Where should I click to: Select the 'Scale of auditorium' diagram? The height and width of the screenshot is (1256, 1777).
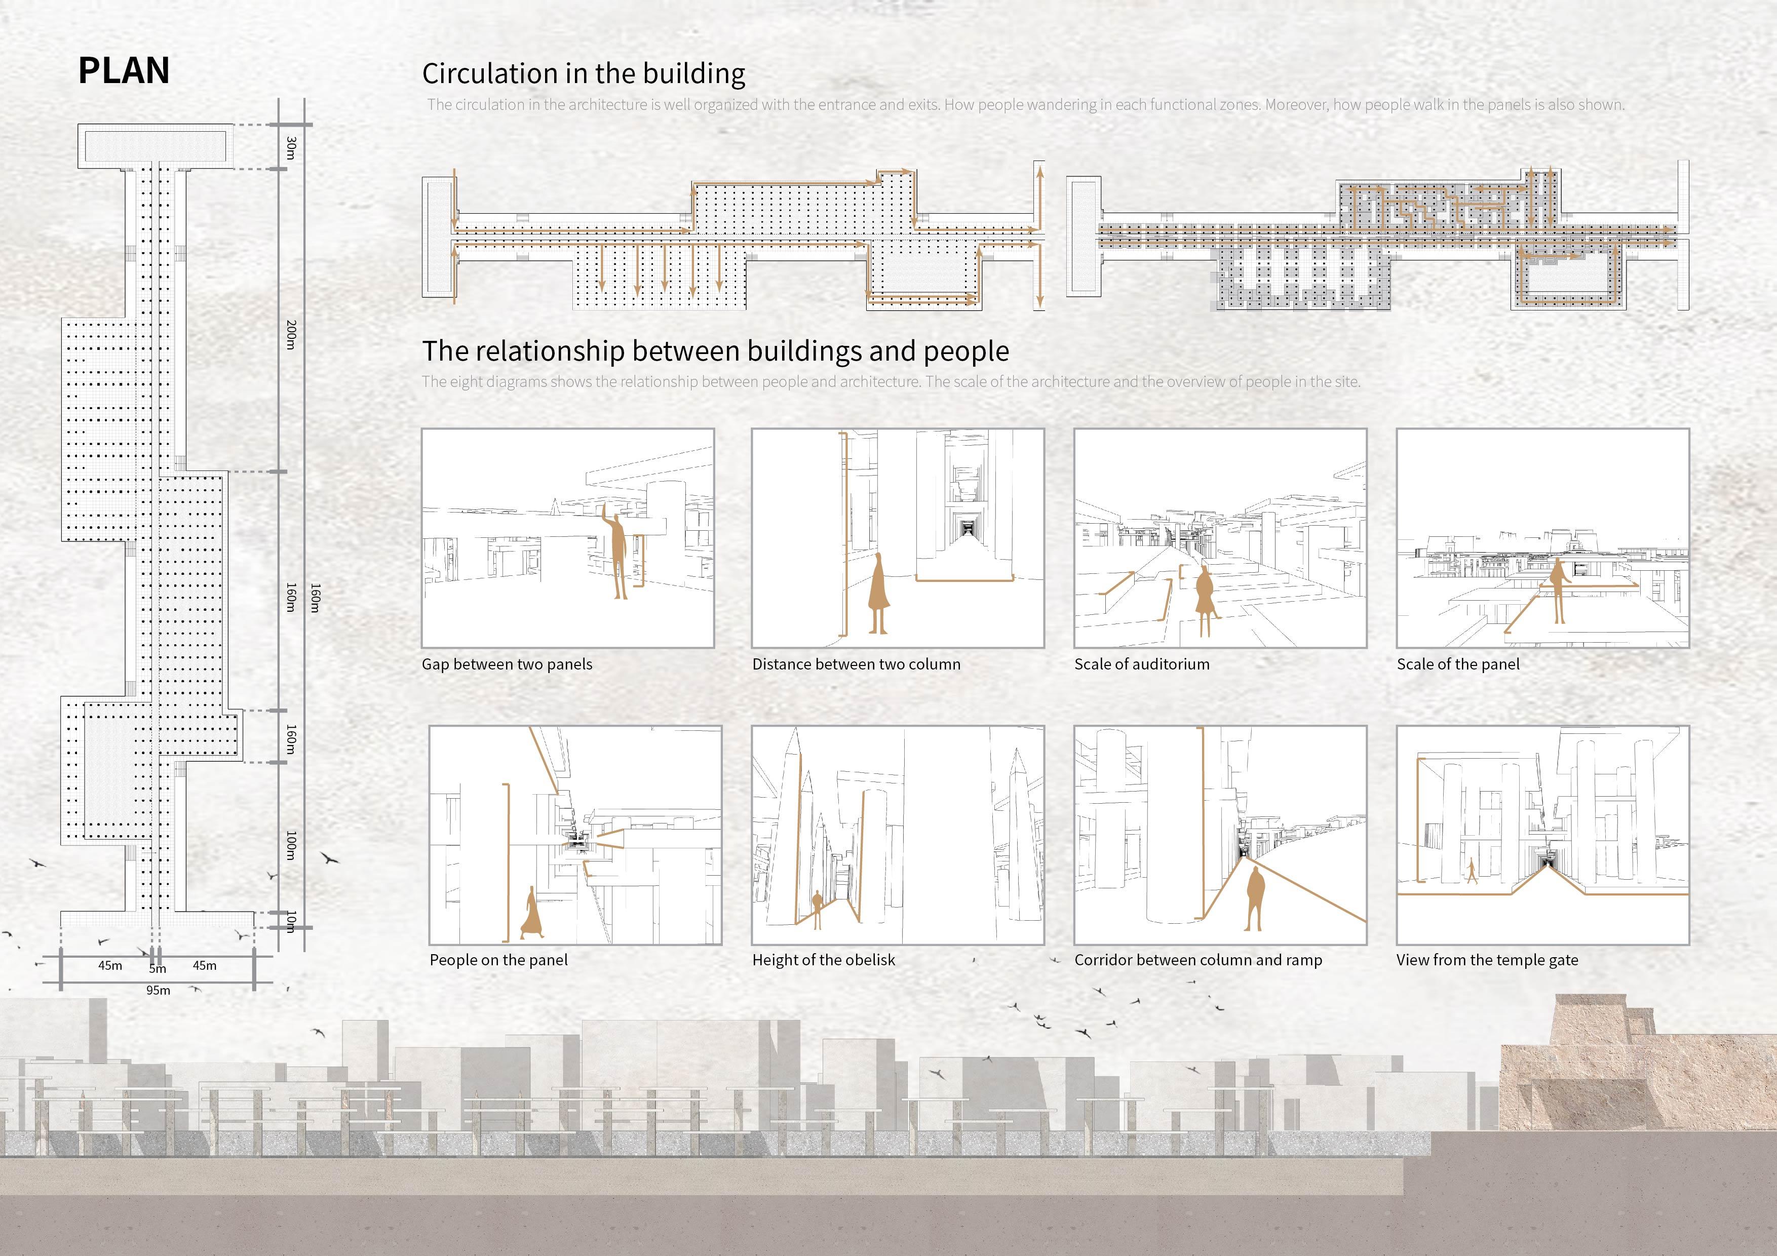pos(1220,538)
